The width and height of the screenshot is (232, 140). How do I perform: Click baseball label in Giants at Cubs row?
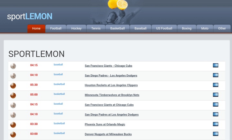pyautogui.click(x=58, y=104)
